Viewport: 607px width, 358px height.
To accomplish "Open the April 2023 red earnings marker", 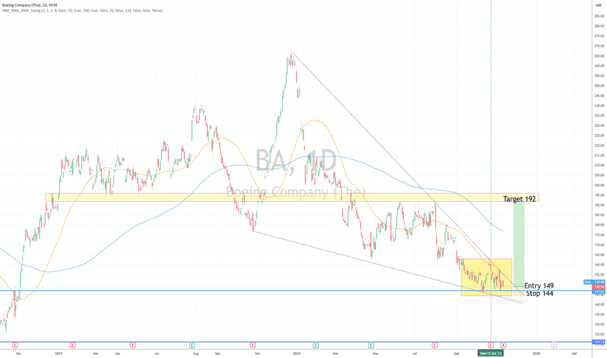I will pyautogui.click(x=133, y=345).
